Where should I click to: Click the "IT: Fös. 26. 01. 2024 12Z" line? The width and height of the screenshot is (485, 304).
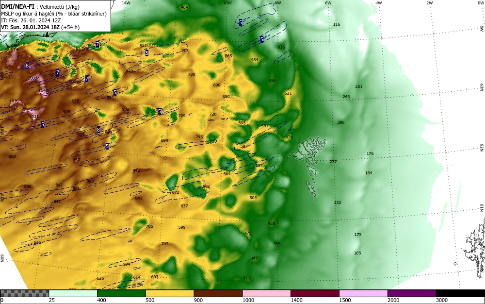(x=31, y=20)
